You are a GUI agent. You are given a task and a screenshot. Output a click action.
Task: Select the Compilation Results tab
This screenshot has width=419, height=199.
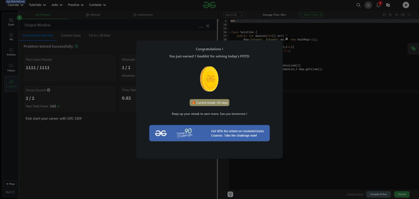[x=38, y=35]
